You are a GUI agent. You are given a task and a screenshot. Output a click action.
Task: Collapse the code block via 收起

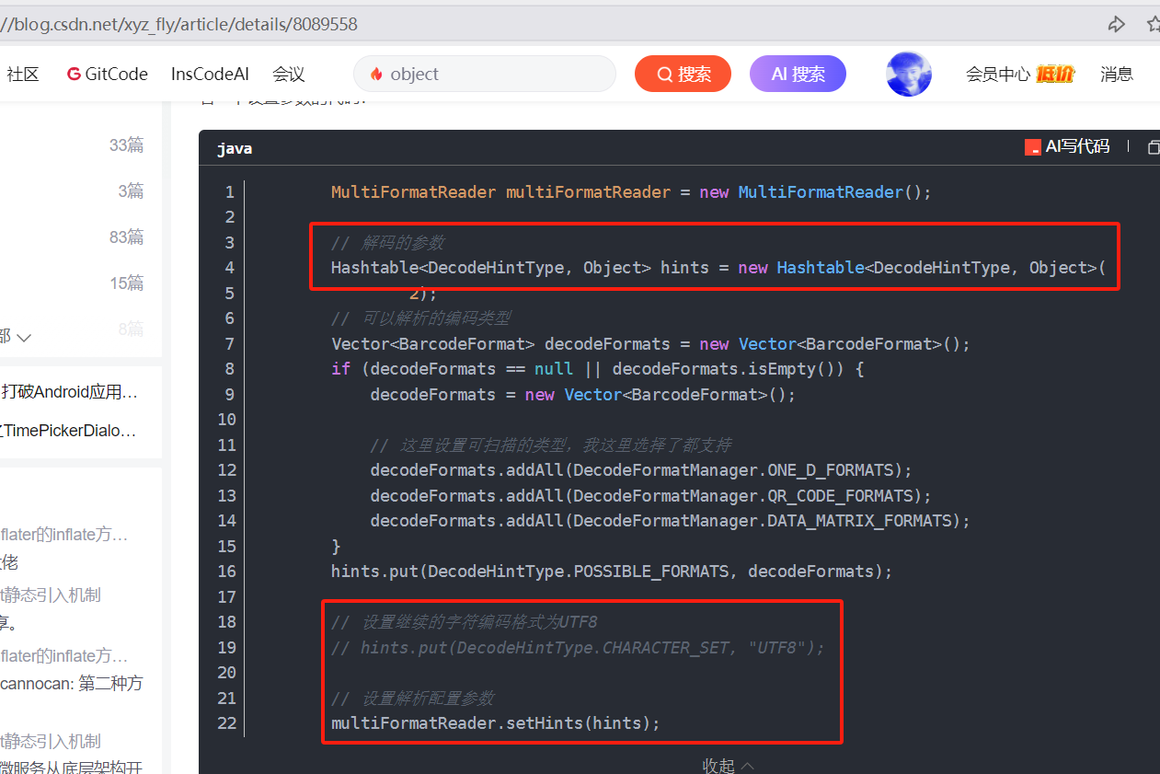[729, 766]
